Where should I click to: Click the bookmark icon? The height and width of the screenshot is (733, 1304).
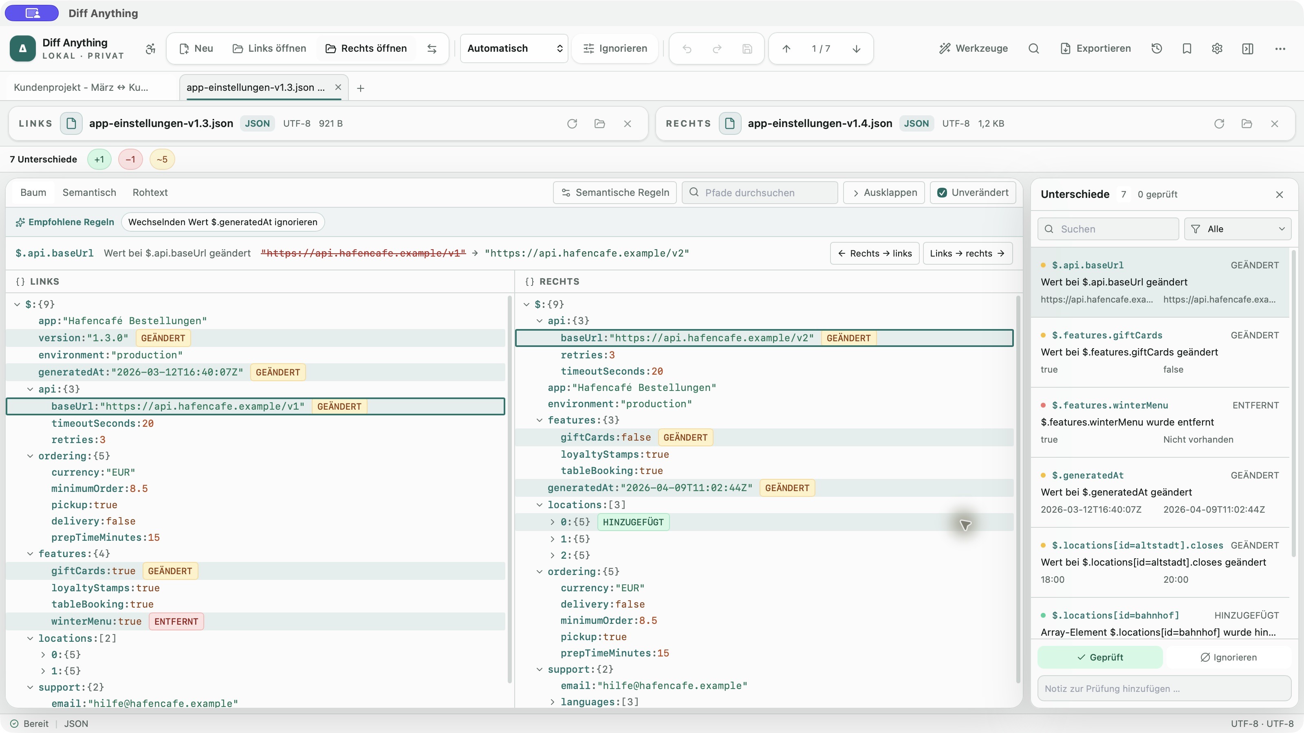coord(1187,48)
